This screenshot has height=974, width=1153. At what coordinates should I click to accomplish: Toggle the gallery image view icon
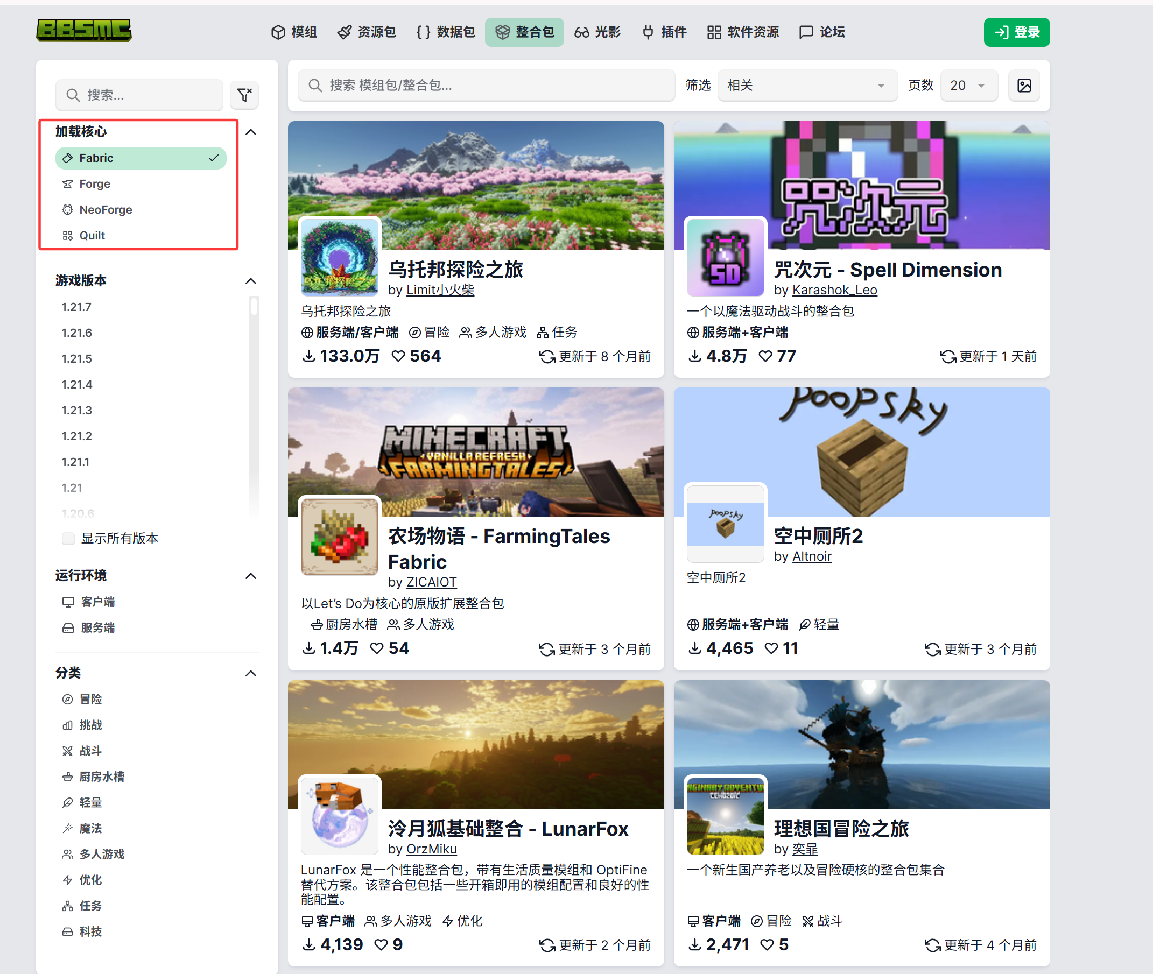(x=1024, y=85)
